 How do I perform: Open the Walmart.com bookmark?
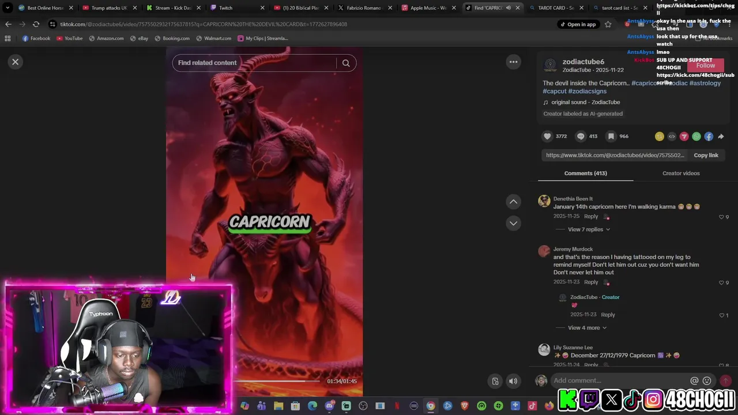214,39
